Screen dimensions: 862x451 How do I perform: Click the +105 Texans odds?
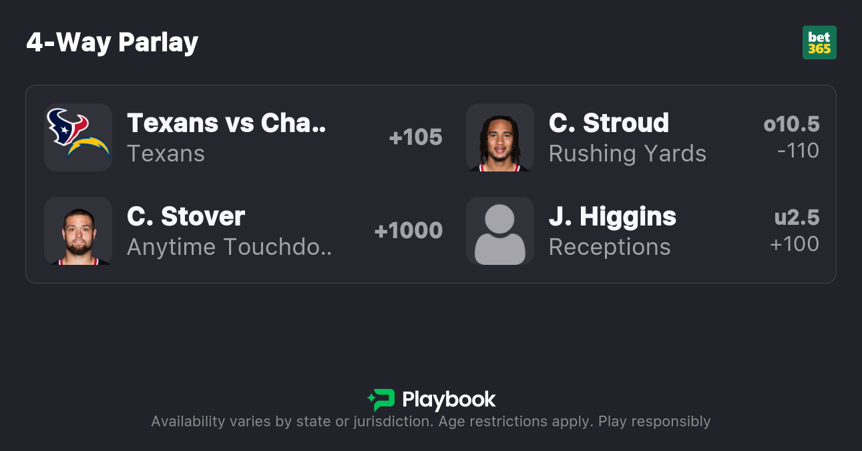pyautogui.click(x=415, y=137)
